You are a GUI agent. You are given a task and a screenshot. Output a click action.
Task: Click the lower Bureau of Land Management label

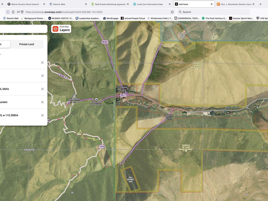tap(186, 147)
